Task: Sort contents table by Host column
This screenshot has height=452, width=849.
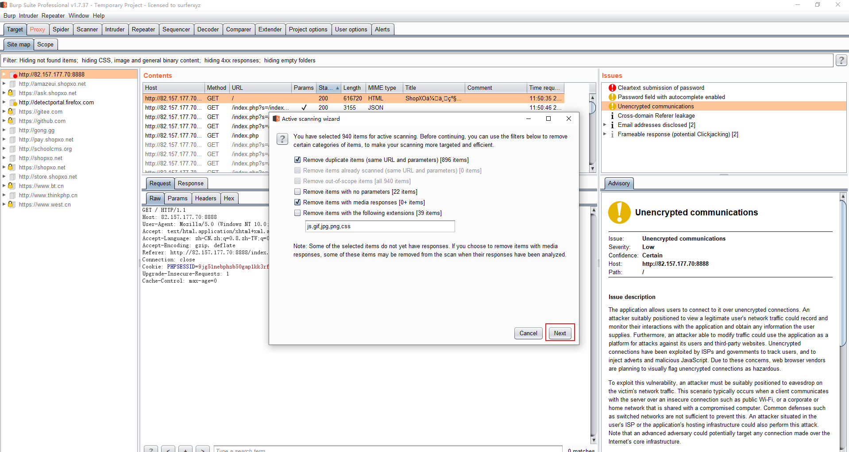Action: tap(174, 88)
